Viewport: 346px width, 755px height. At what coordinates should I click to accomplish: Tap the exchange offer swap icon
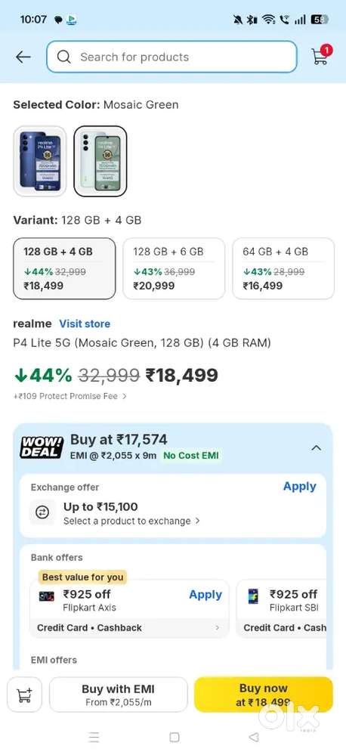43,513
